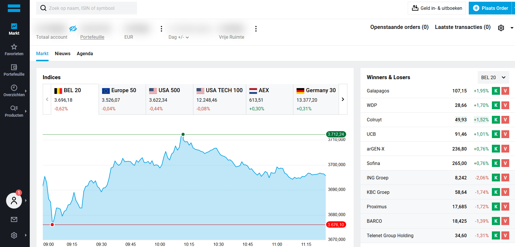Expand sidebar settings submenu arrow

click(26, 235)
